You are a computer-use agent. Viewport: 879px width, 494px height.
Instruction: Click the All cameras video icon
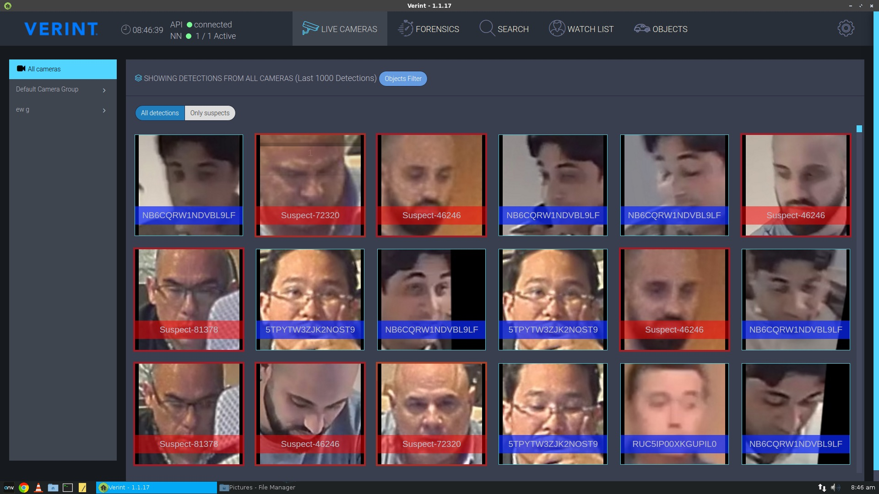pos(22,69)
